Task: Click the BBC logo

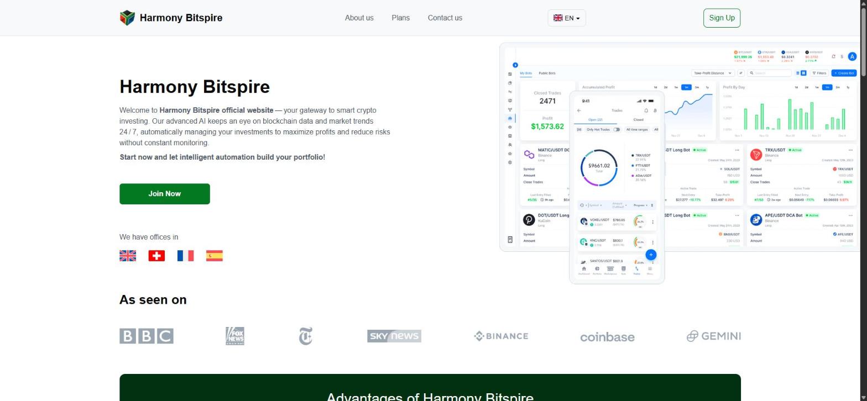Action: point(147,336)
